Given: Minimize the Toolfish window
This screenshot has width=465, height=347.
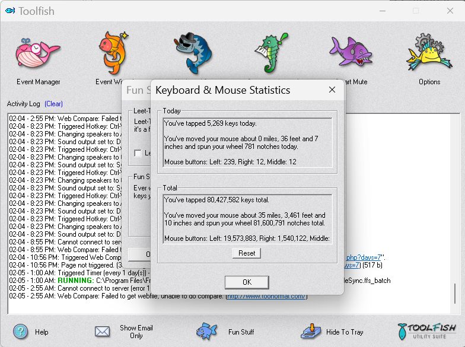Looking at the screenshot, I should pyautogui.click(x=383, y=11).
